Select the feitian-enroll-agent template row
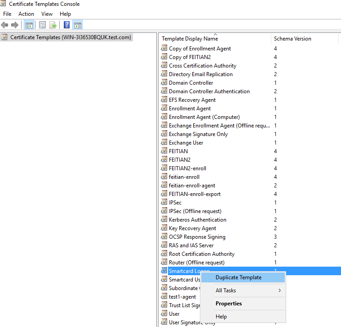The width and height of the screenshot is (341, 327). [192, 186]
